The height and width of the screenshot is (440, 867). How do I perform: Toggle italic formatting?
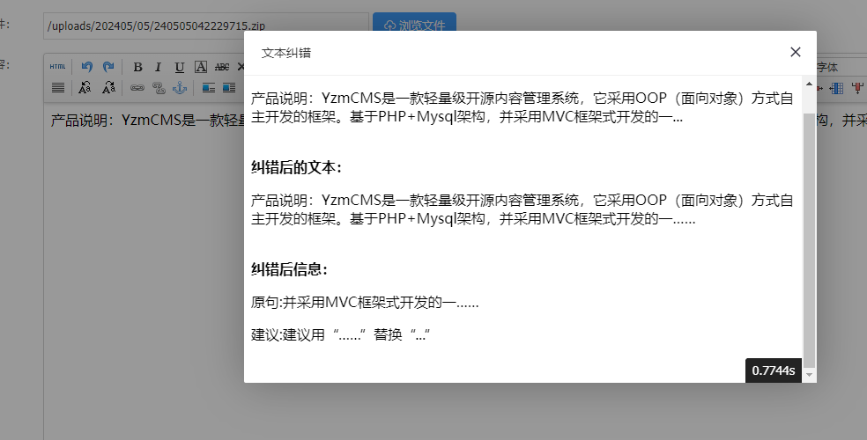point(159,67)
